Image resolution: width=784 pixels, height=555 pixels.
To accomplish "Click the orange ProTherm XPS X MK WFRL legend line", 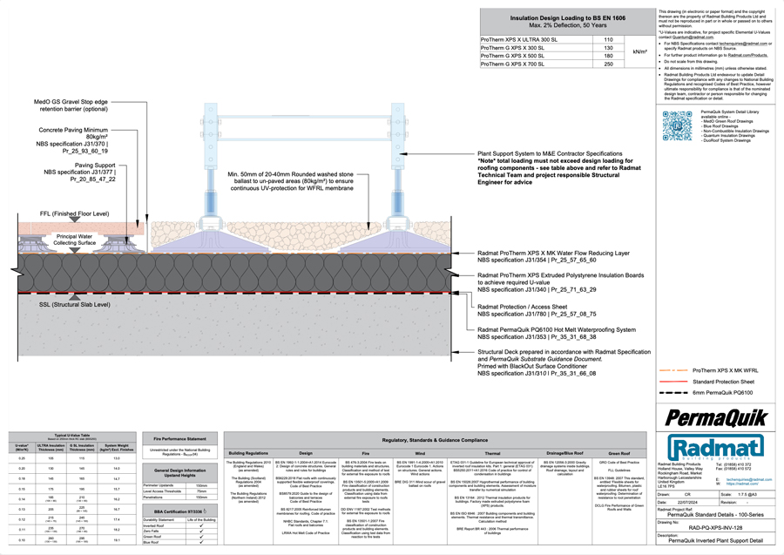I will 676,370.
